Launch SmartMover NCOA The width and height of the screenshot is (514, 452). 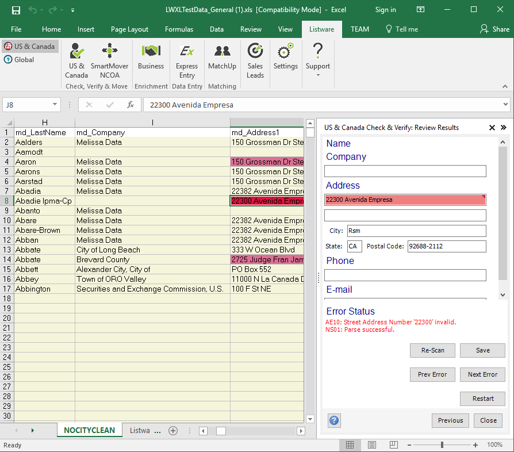tap(109, 60)
